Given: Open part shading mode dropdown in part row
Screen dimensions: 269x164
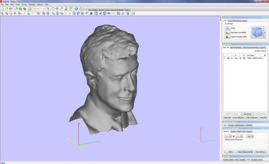Looking at the screenshot, I should click(236, 58).
